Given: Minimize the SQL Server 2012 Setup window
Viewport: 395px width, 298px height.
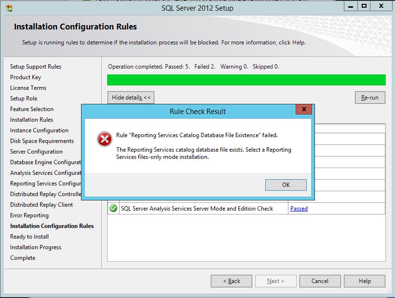Looking at the screenshot, I should click(351, 6).
